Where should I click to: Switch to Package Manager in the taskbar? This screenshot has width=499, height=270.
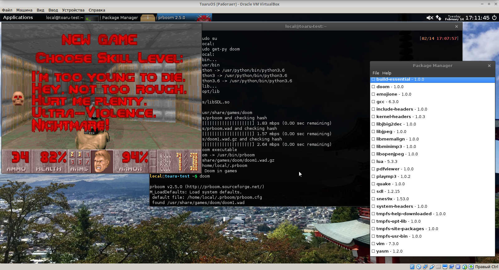[128, 18]
